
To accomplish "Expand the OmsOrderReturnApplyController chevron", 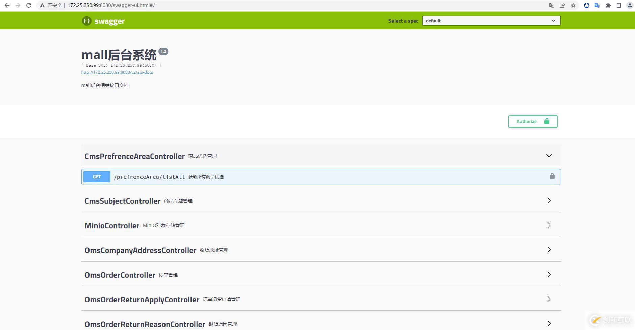I will 549,299.
